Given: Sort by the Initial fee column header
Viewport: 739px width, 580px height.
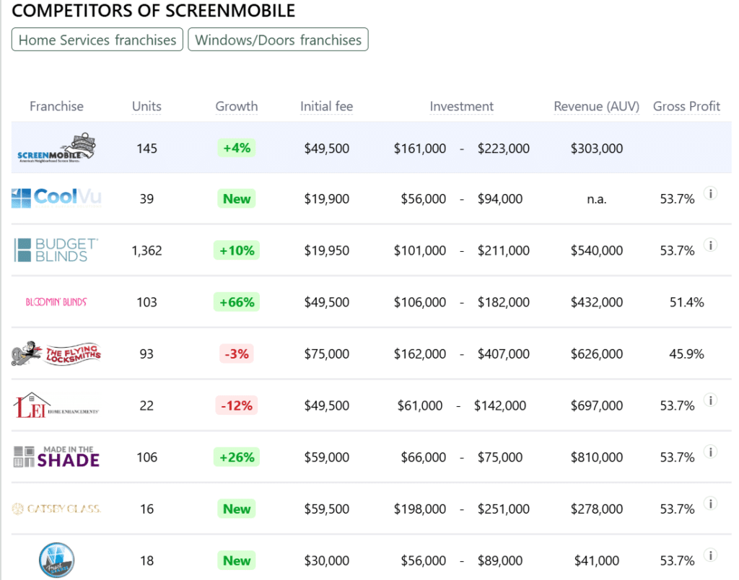Looking at the screenshot, I should coord(327,107).
